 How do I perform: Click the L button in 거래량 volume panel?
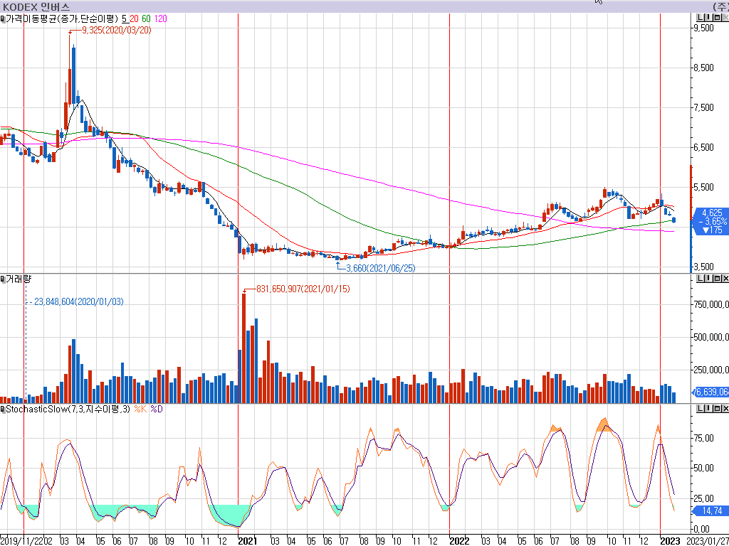(701, 279)
